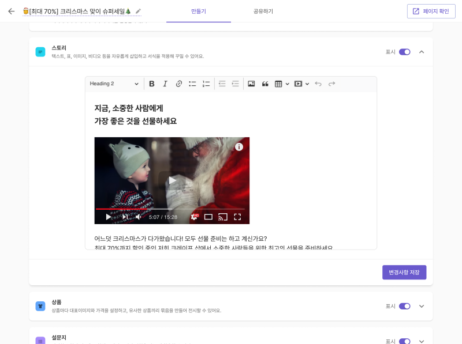
Task: Click the 페이지 확인 button
Action: click(431, 11)
